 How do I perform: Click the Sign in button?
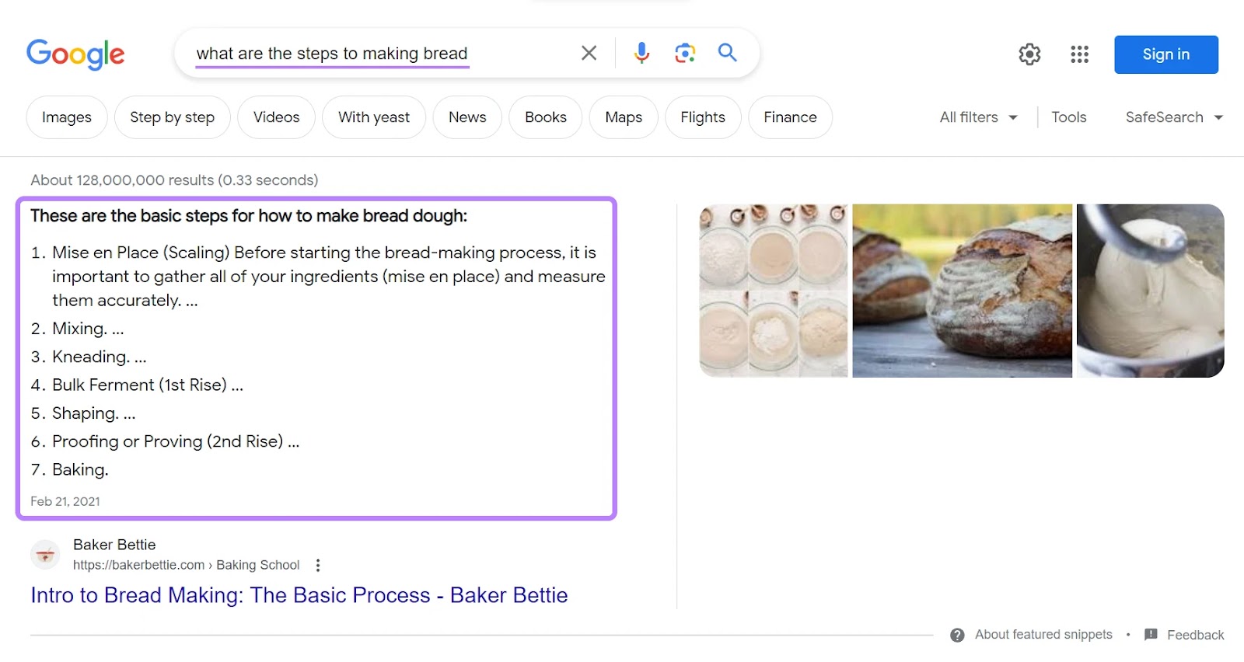click(x=1165, y=54)
